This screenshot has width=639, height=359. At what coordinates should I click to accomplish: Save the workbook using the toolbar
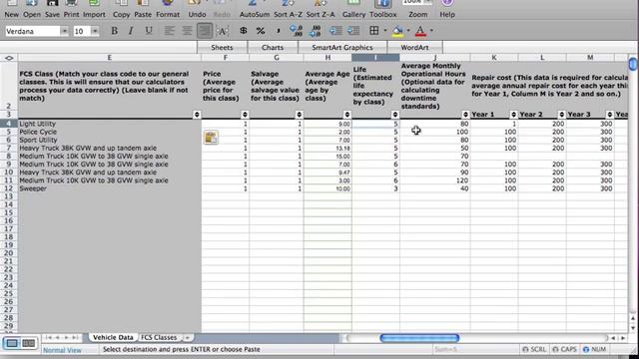coord(52,9)
